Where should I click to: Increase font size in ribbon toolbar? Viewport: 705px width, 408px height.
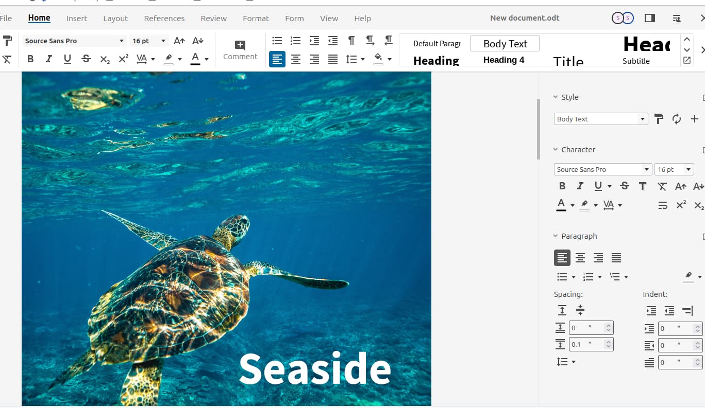[x=179, y=41]
